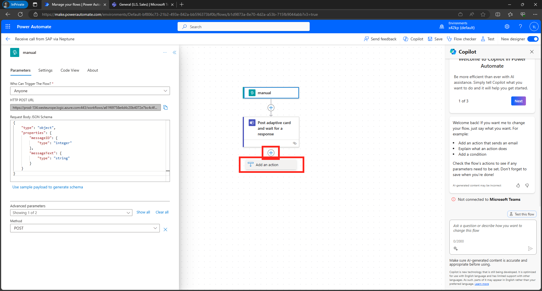Screen dimensions: 542x291
Task: Toggle the New designer switch
Action: (533, 39)
